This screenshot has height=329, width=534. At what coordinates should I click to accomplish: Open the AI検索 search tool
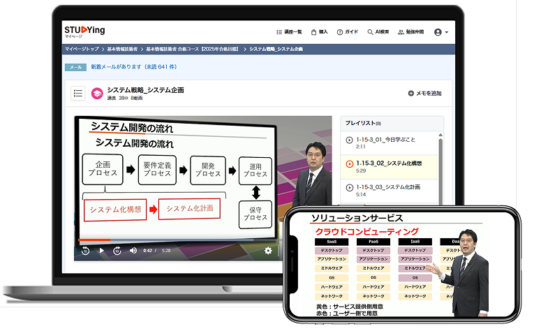[378, 32]
